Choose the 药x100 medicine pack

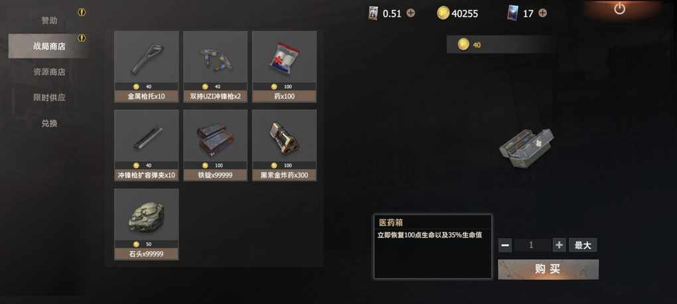point(285,66)
